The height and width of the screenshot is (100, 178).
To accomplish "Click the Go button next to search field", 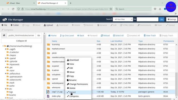I will pos(162,19).
